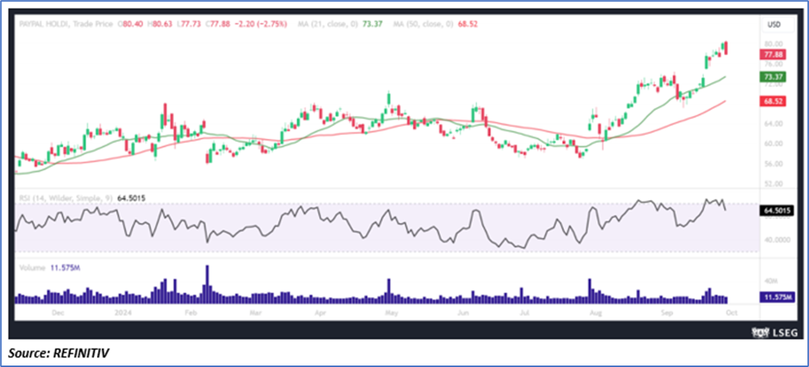809x367 pixels.
Task: Click the Jun label on time axis
Action: pos(464,312)
